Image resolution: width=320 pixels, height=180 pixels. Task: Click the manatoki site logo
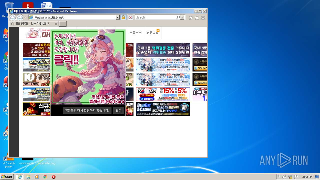coord(38,33)
